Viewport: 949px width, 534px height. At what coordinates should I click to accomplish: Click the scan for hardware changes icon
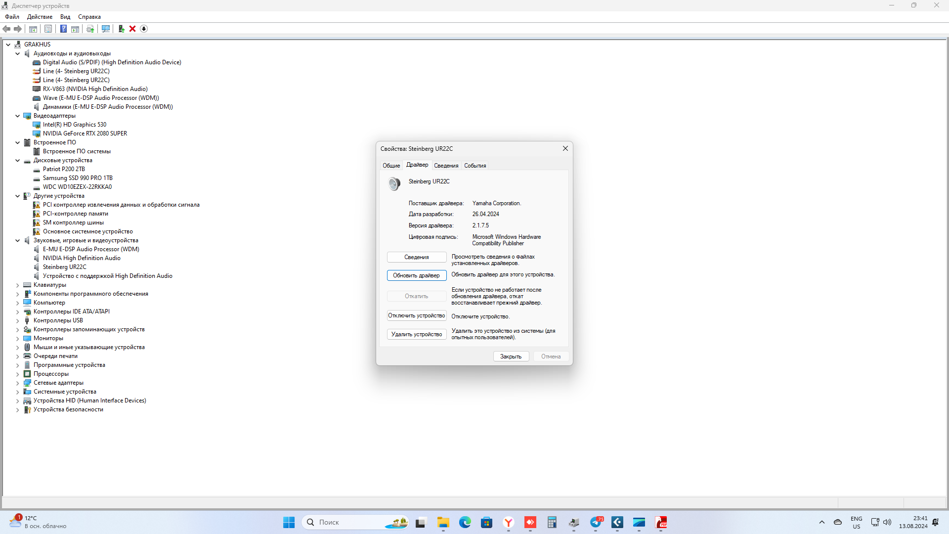pyautogui.click(x=106, y=29)
